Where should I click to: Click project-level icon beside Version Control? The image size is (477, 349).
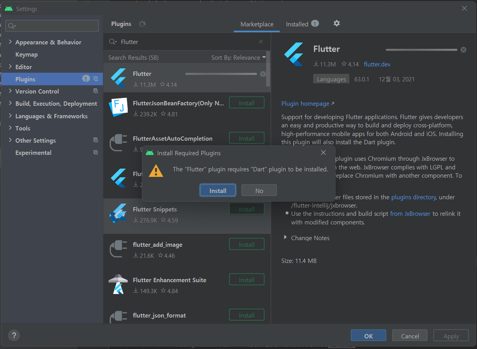(x=95, y=91)
